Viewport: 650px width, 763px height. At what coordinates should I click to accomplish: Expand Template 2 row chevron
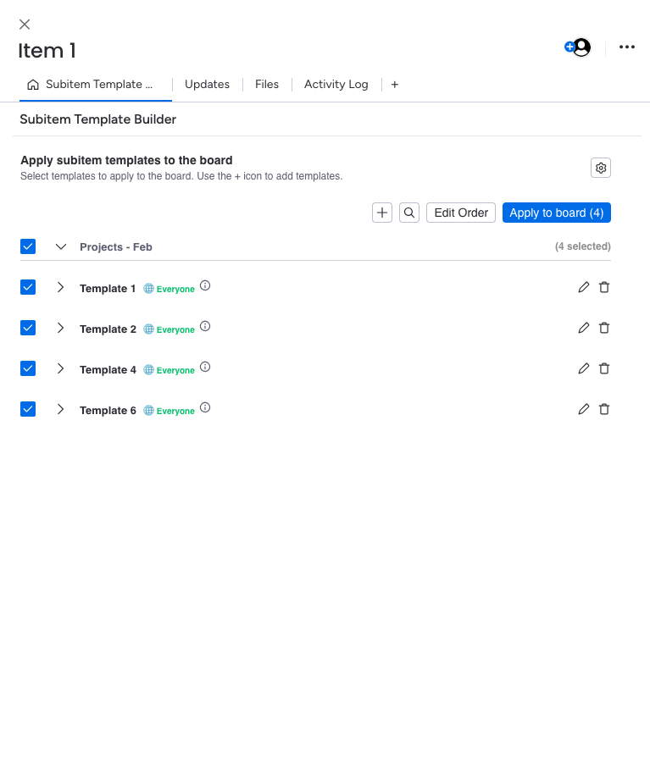point(60,328)
